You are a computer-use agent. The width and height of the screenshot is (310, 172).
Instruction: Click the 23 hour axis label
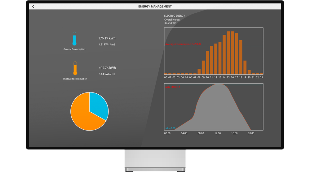(261, 78)
